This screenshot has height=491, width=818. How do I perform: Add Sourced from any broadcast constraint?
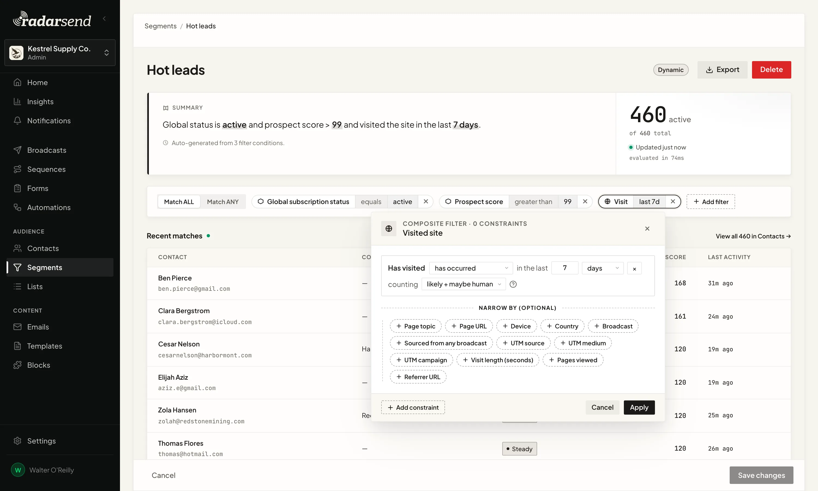[x=441, y=343]
